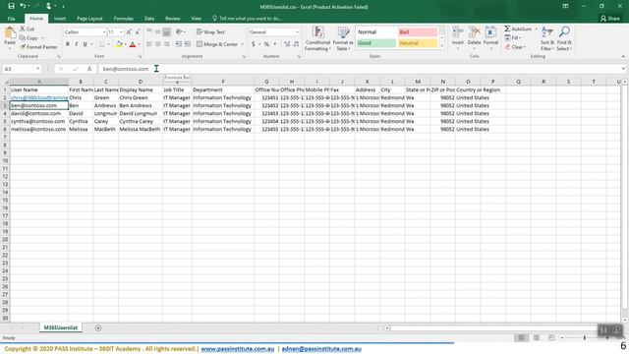Open the General number format dropdown
This screenshot has width=629, height=354.
coord(297,32)
